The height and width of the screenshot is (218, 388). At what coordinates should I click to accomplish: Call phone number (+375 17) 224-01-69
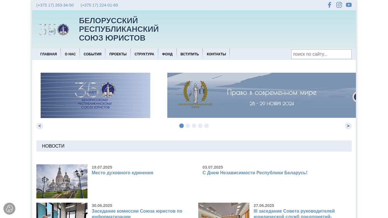[x=99, y=5]
